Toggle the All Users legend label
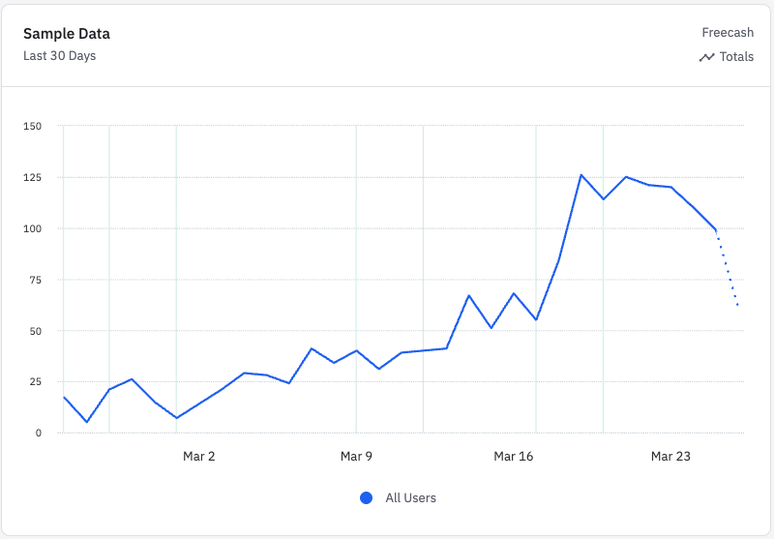 pyautogui.click(x=410, y=498)
